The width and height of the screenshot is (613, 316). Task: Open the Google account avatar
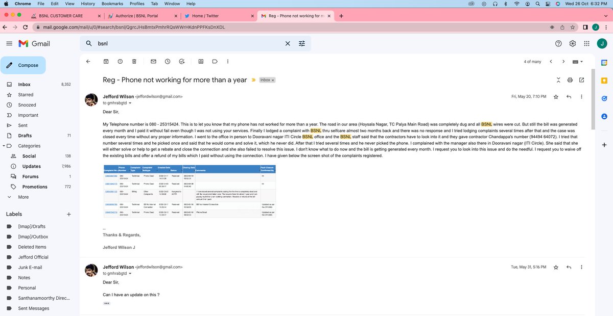602,44
